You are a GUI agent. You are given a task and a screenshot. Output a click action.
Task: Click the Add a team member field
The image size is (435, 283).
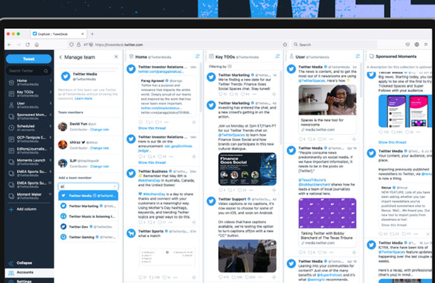pos(88,187)
